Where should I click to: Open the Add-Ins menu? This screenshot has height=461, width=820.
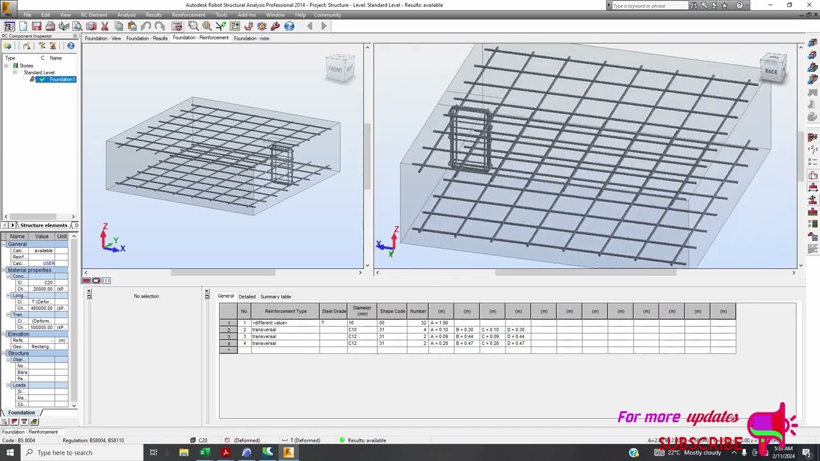click(x=247, y=15)
